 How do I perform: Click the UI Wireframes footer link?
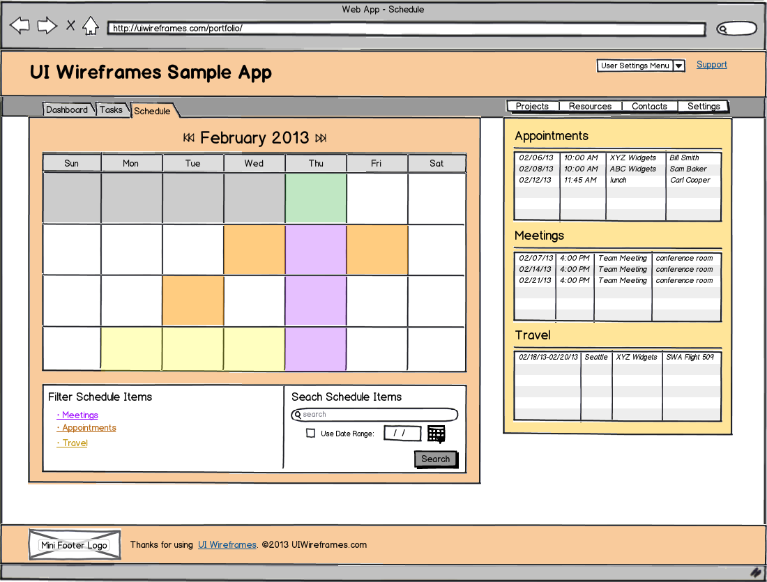point(227,545)
